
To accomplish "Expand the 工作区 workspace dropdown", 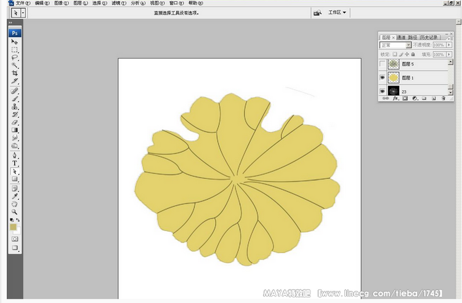I will click(337, 12).
